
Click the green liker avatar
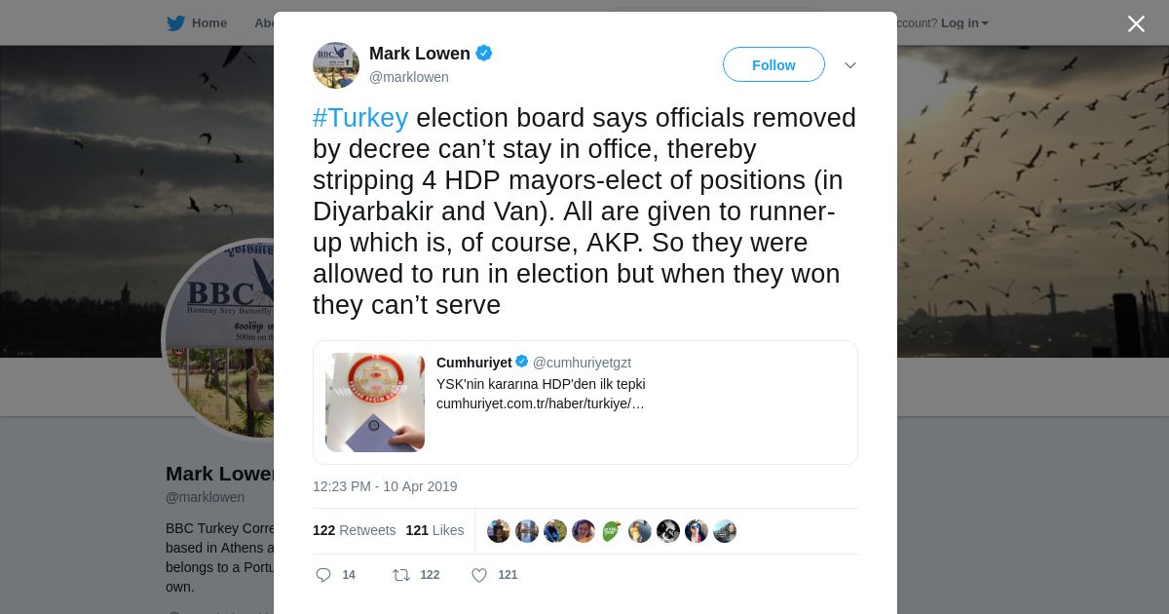click(x=611, y=531)
